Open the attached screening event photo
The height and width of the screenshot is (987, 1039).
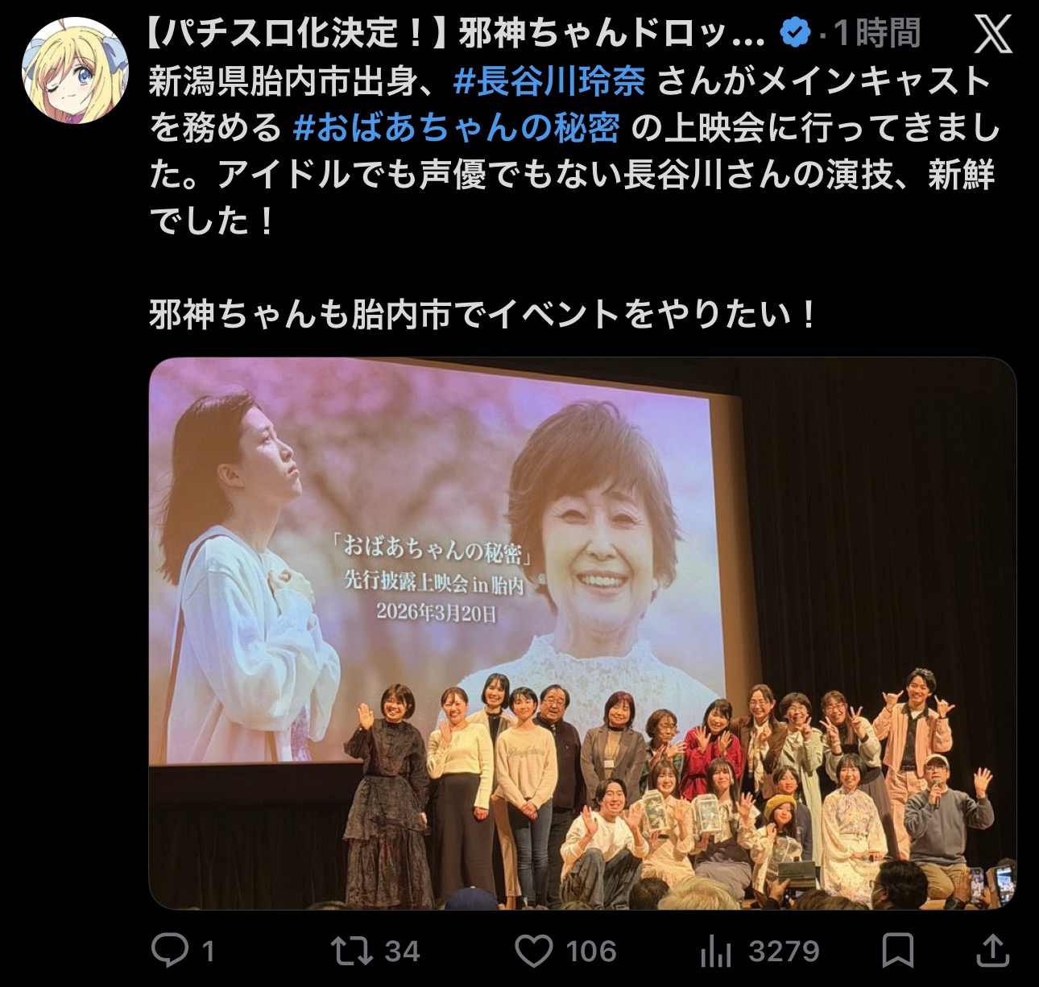coord(582,634)
